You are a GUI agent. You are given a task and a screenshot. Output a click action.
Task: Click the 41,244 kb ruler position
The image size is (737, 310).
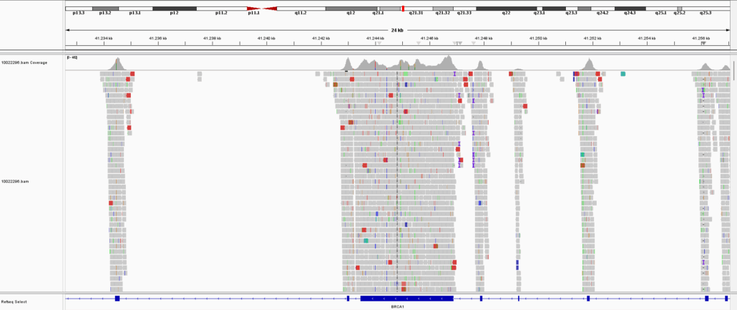374,38
